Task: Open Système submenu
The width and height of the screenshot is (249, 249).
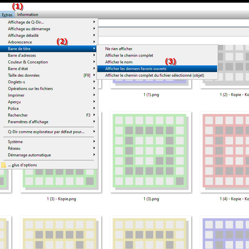Action: tap(49, 142)
